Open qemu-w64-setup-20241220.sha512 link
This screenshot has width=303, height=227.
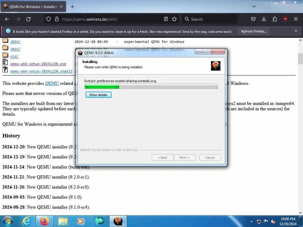(x=41, y=71)
